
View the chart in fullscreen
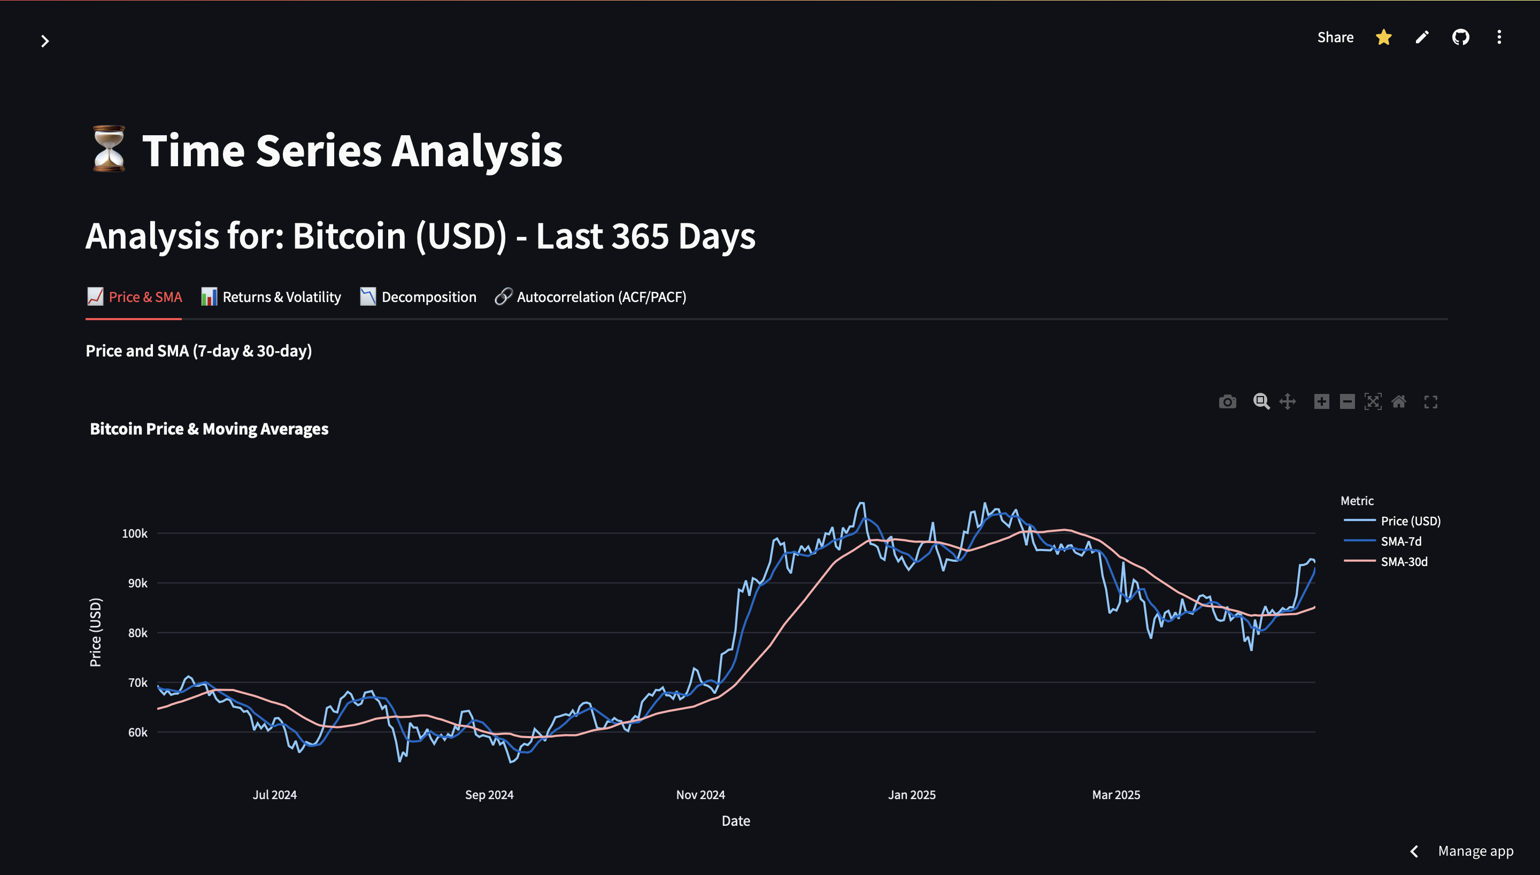1430,402
